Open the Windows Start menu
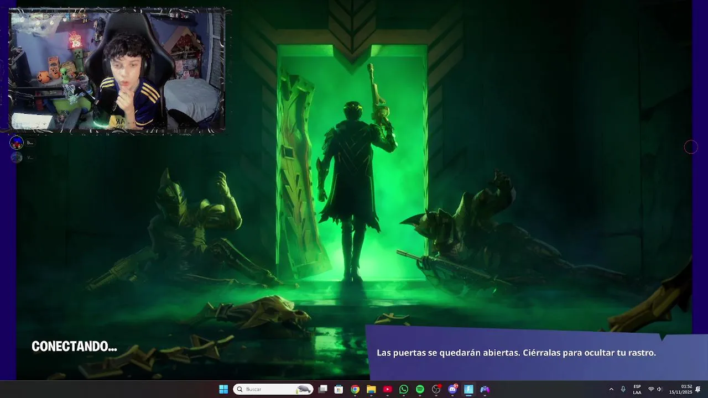 [x=223, y=389]
